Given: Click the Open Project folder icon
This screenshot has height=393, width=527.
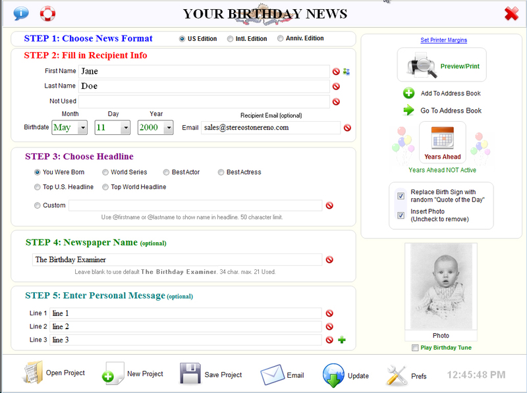Looking at the screenshot, I should tap(33, 372).
